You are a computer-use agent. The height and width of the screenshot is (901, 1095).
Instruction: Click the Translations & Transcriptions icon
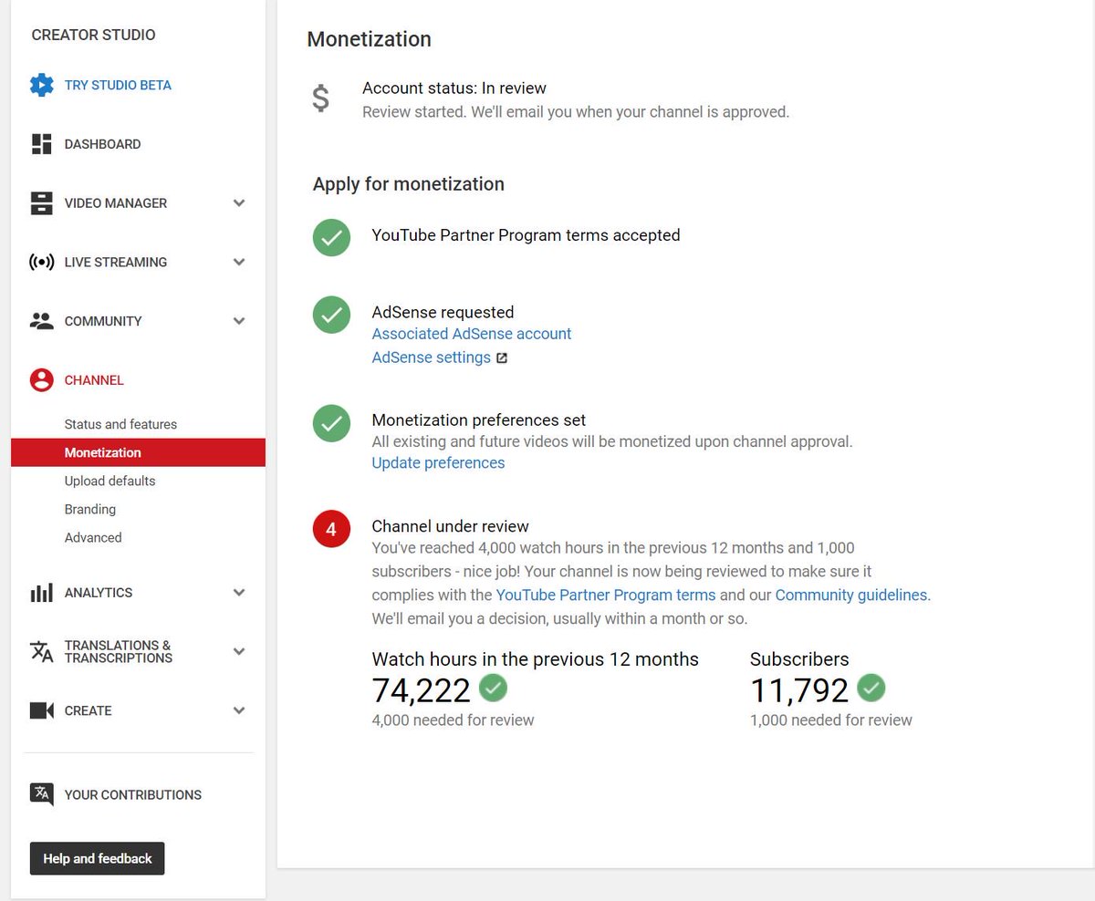41,651
